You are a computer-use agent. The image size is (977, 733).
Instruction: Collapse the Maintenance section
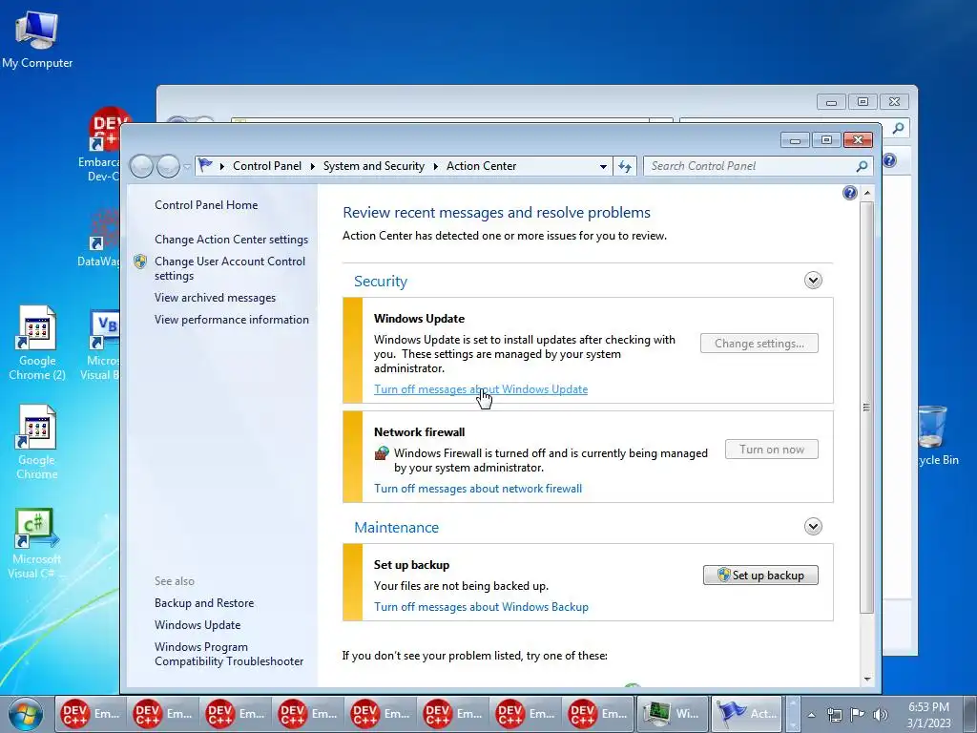point(813,527)
